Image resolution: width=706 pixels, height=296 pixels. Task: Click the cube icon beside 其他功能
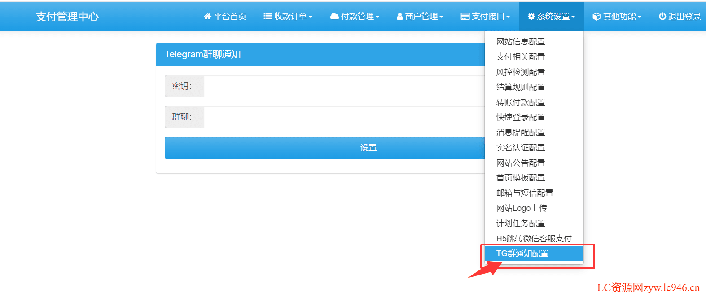click(596, 17)
